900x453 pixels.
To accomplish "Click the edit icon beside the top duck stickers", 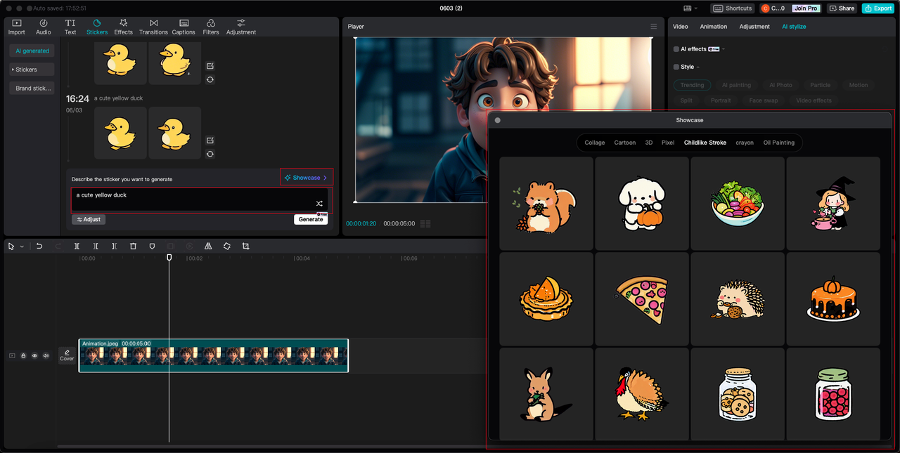I will (210, 66).
